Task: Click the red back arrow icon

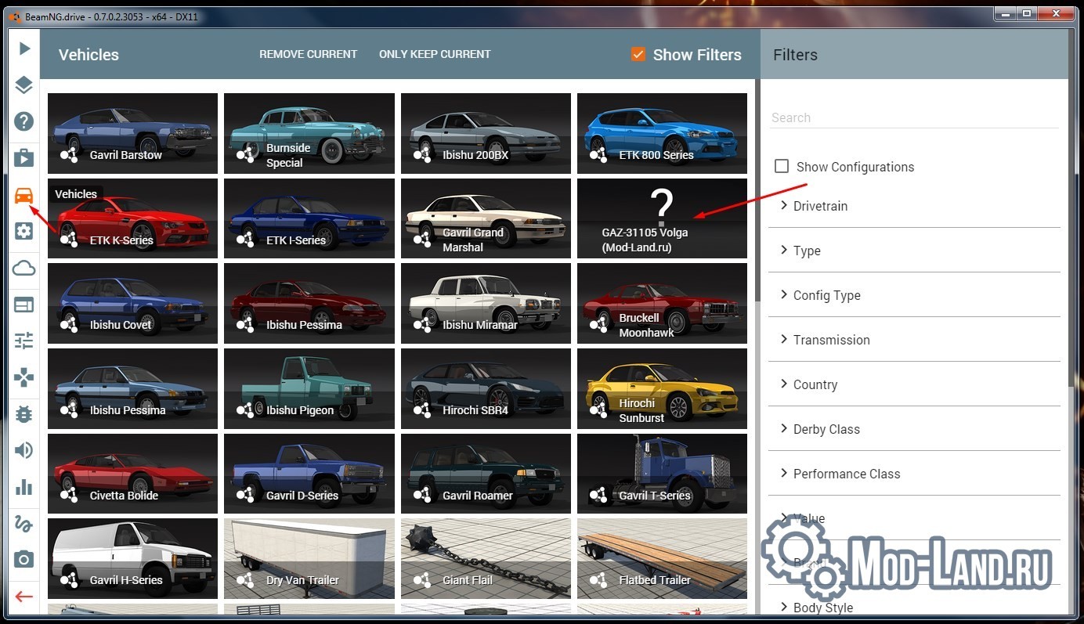Action: pos(24,597)
